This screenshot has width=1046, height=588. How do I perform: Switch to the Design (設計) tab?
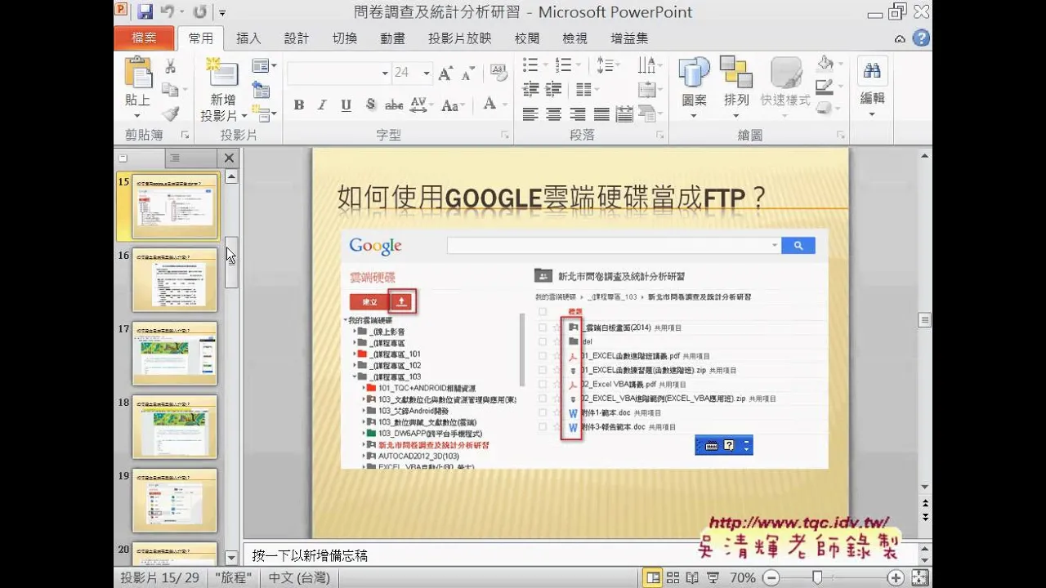pyautogui.click(x=297, y=38)
